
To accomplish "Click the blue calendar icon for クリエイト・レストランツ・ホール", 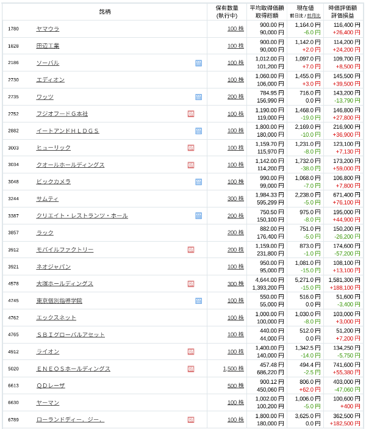I will point(199,216).
